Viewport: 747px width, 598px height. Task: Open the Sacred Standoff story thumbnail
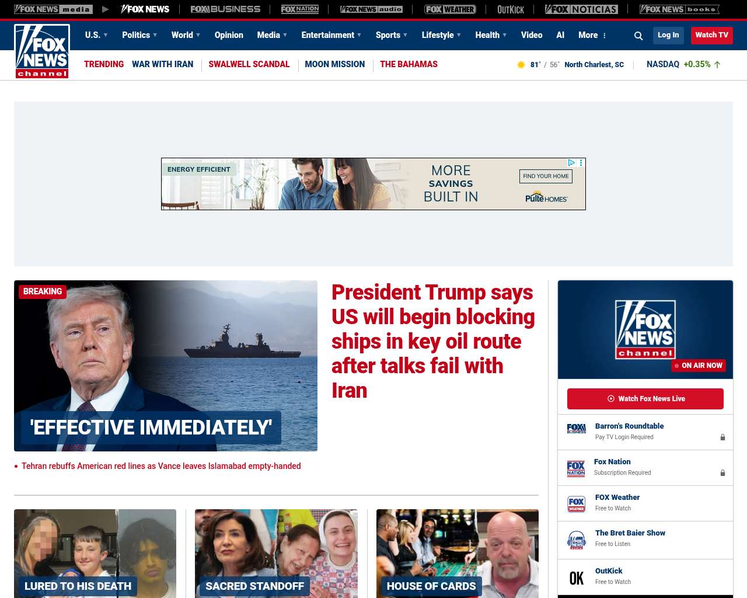276,554
